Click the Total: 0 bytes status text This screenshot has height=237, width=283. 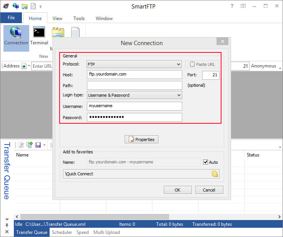click(x=170, y=224)
